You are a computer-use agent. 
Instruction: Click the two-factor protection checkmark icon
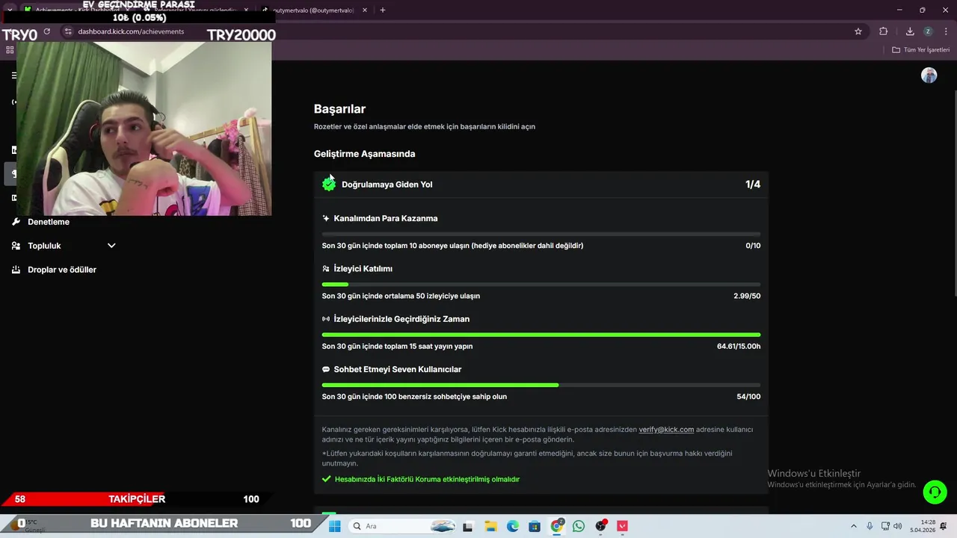[326, 479]
